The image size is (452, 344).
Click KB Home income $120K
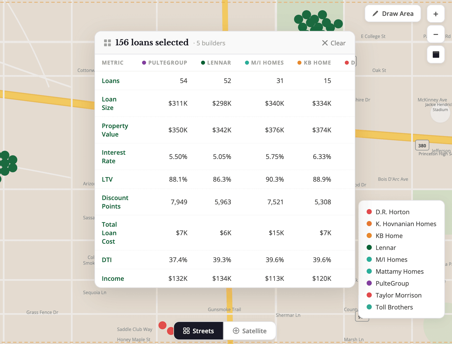[322, 279]
